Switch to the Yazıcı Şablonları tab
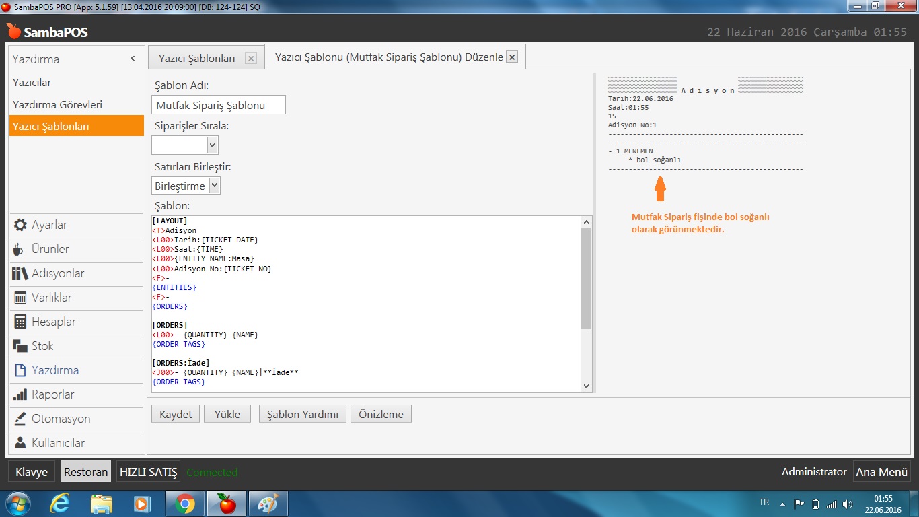Image resolution: width=919 pixels, height=517 pixels. pyautogui.click(x=196, y=59)
